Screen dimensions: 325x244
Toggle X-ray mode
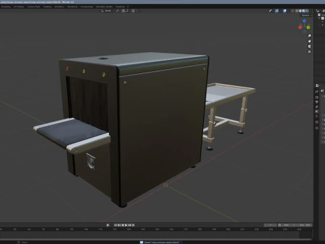(292, 11)
